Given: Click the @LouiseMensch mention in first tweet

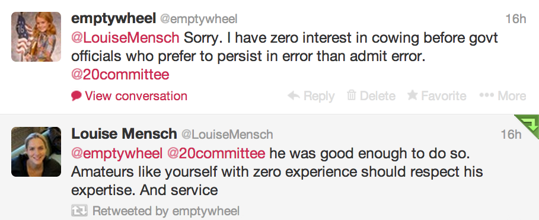Looking at the screenshot, I should point(125,37).
